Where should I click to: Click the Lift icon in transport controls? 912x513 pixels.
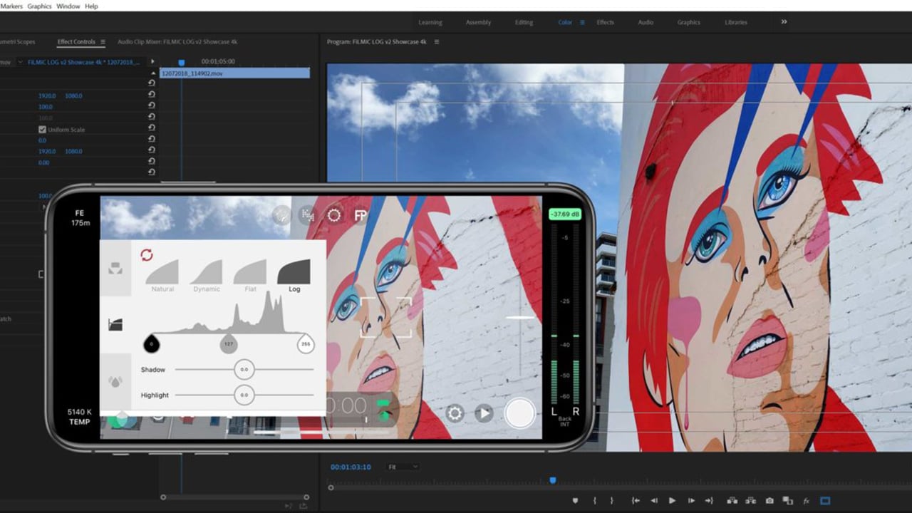point(731,501)
